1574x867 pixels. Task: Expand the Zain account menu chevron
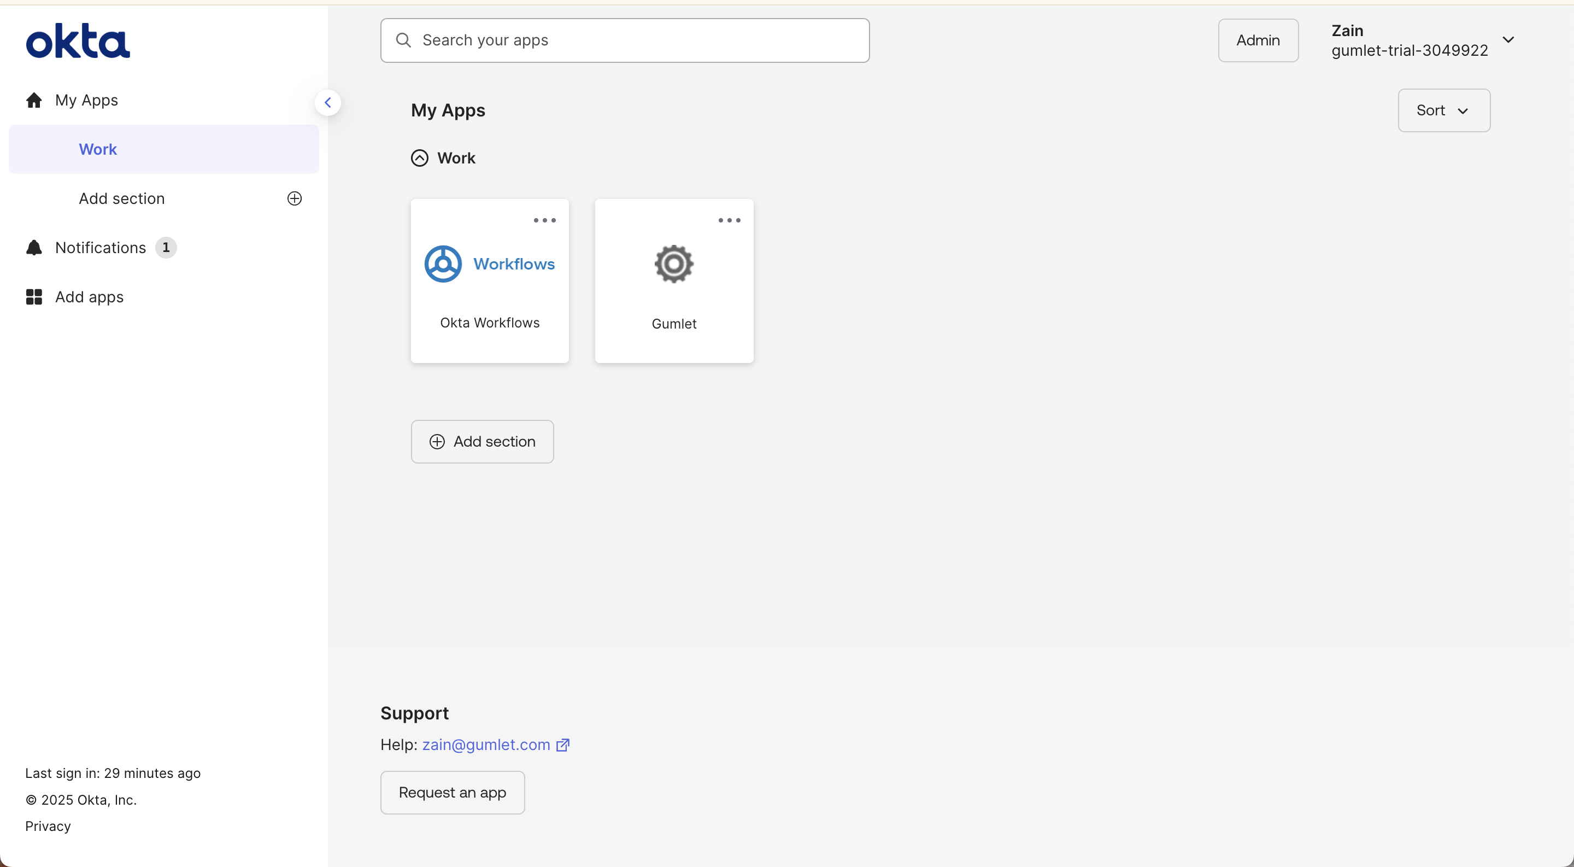click(1508, 40)
